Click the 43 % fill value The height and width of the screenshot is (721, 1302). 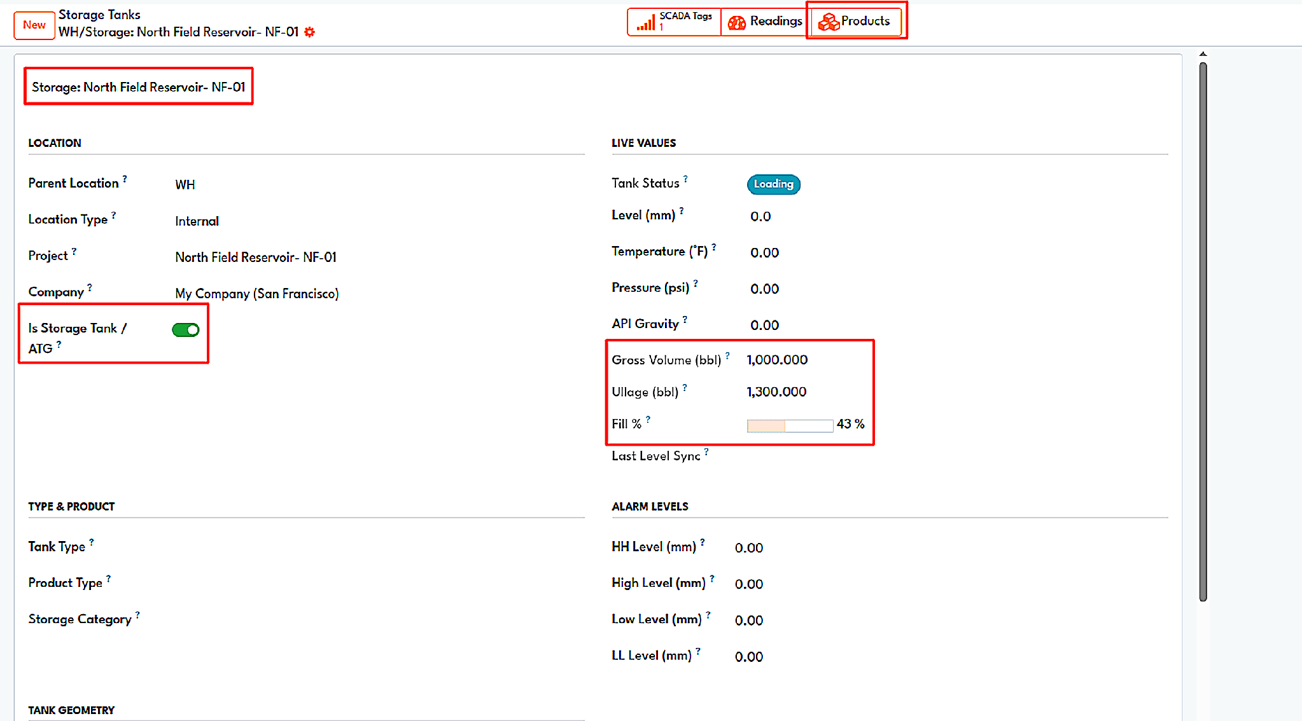(x=850, y=424)
